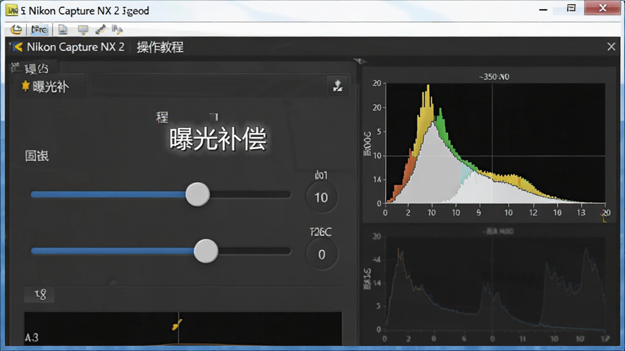Click the document page toolbar icon
This screenshot has height=351, width=625.
coord(63,29)
